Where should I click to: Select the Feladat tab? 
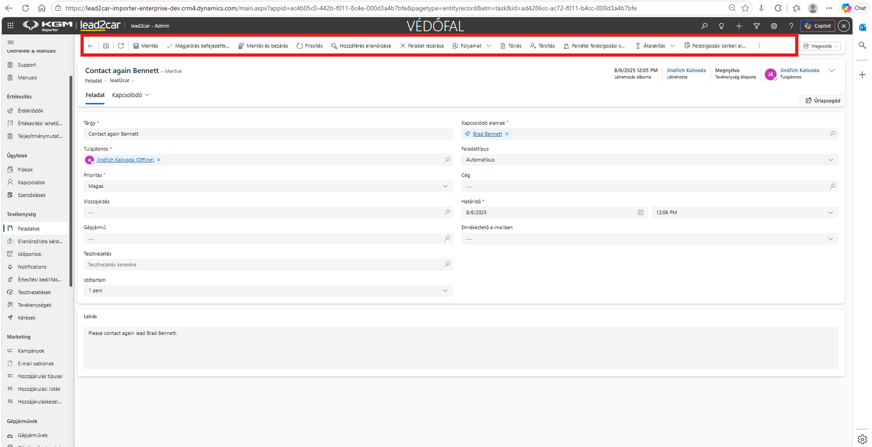[x=95, y=95]
